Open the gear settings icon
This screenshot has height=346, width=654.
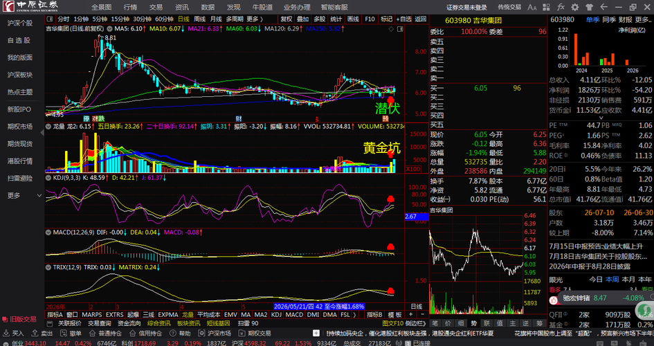coord(575,7)
